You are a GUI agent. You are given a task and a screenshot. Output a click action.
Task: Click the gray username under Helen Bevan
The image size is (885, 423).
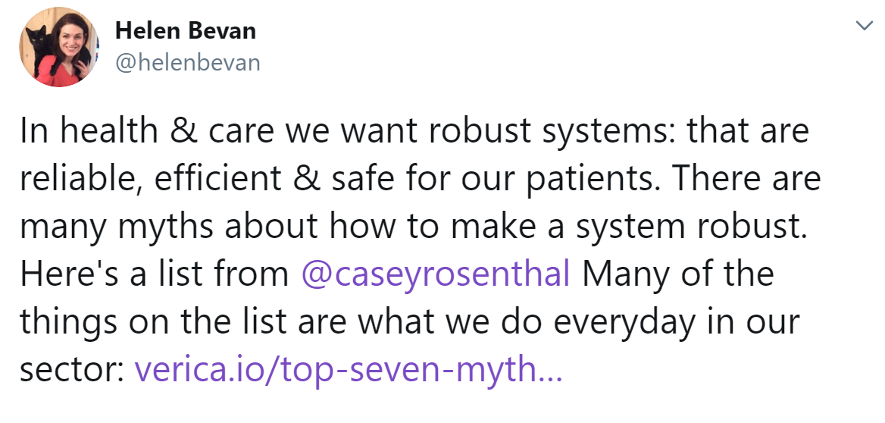click(188, 63)
